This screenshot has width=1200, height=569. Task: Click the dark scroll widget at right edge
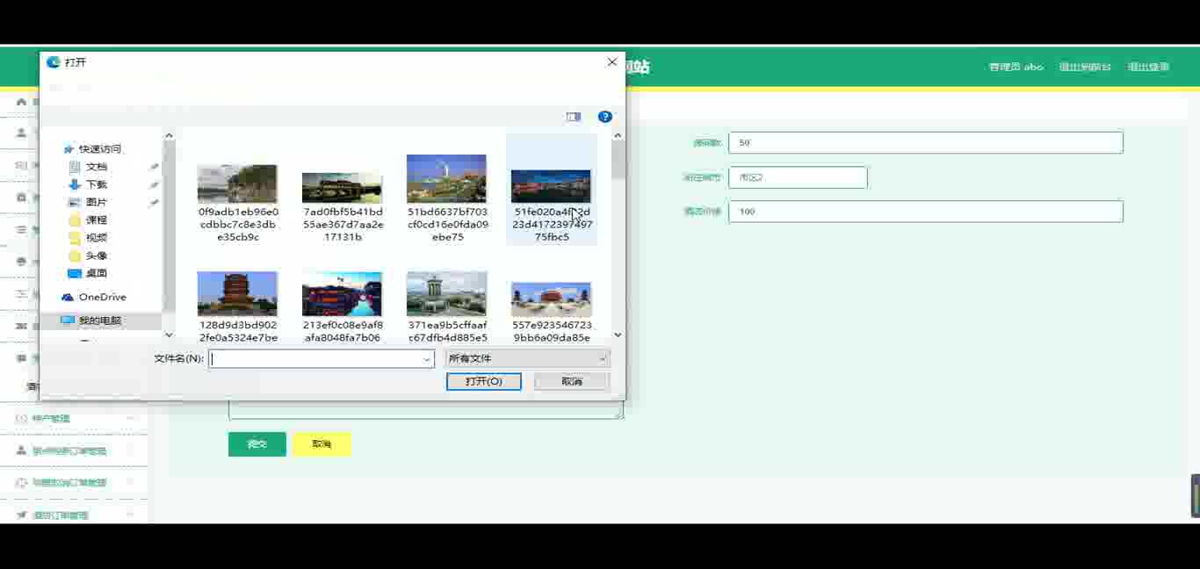tap(1196, 495)
